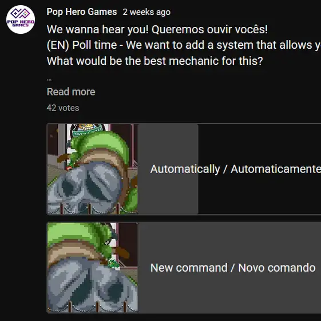Click the 'We wanna hear you!' text line
This screenshot has height=321, width=321.
pyautogui.click(x=157, y=29)
